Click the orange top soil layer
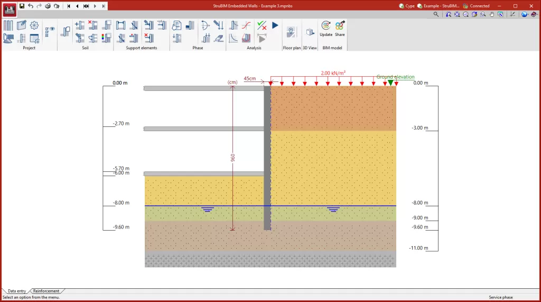The width and height of the screenshot is (541, 302). point(333,108)
